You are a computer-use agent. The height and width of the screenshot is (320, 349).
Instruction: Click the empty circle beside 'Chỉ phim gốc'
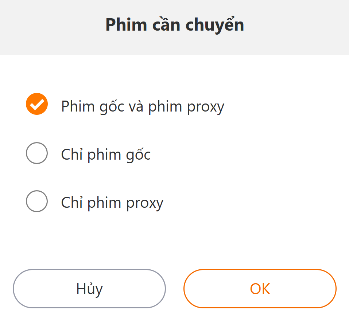click(37, 153)
